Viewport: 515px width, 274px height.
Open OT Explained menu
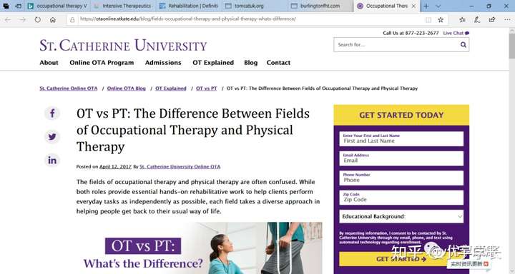point(213,63)
